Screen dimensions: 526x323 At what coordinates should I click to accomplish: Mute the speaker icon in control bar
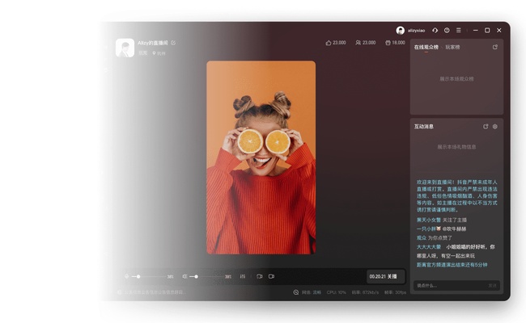coord(185,276)
